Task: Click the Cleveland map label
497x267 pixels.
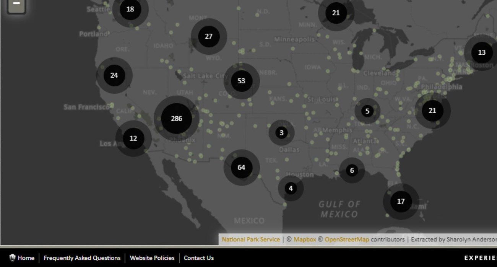Action: (380, 73)
